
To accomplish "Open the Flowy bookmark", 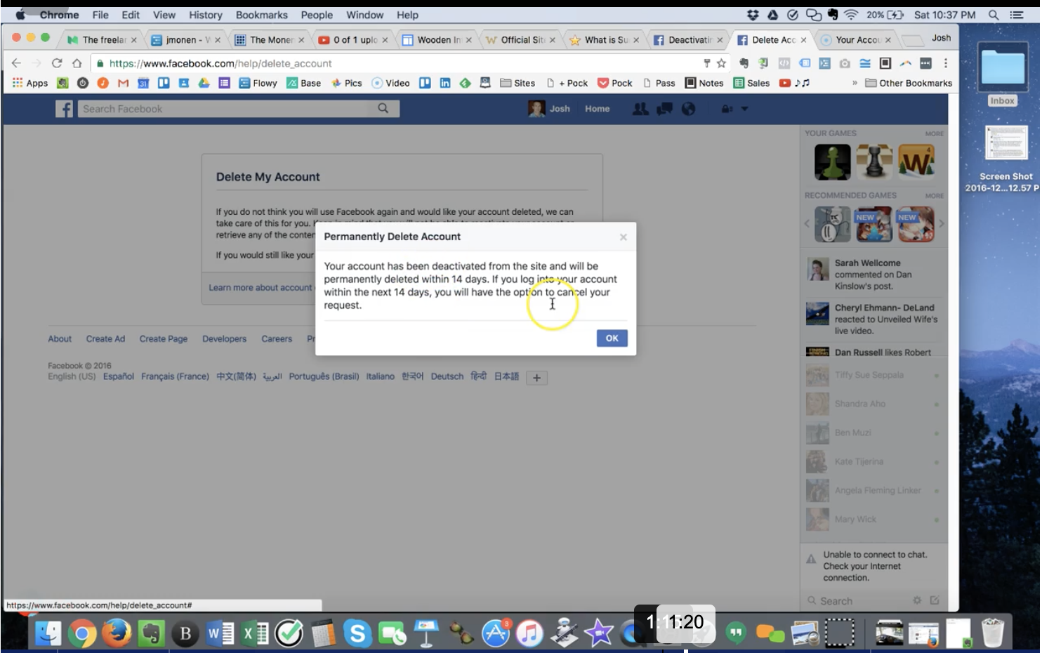I will point(258,83).
